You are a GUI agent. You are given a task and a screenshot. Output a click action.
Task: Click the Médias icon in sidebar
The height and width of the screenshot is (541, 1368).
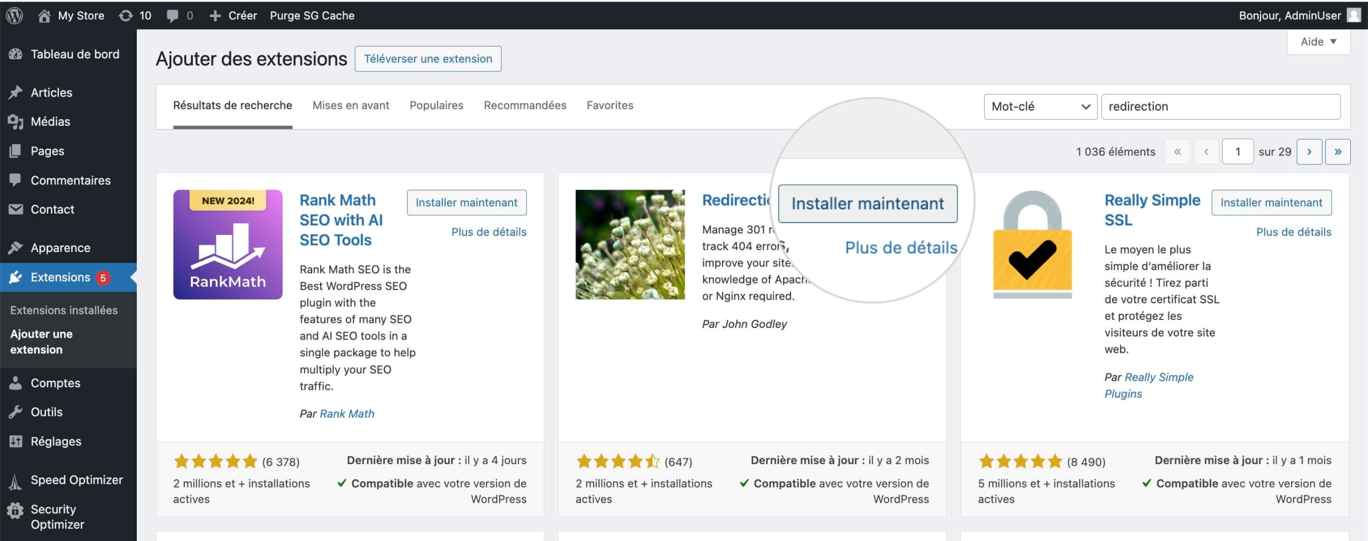tap(15, 122)
